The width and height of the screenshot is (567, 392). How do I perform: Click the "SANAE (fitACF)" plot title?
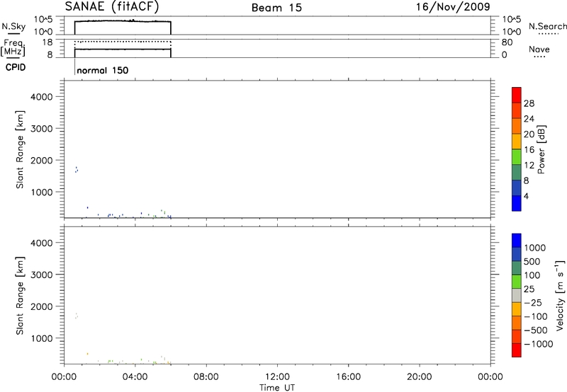coord(112,6)
